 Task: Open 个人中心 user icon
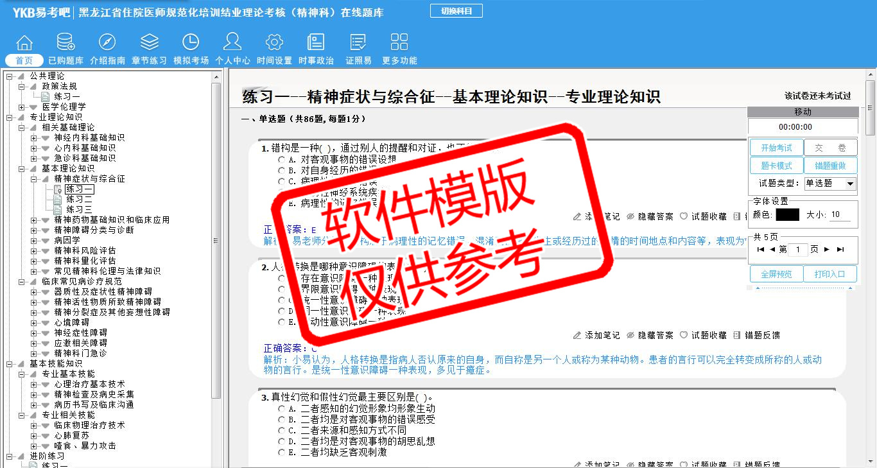(232, 43)
